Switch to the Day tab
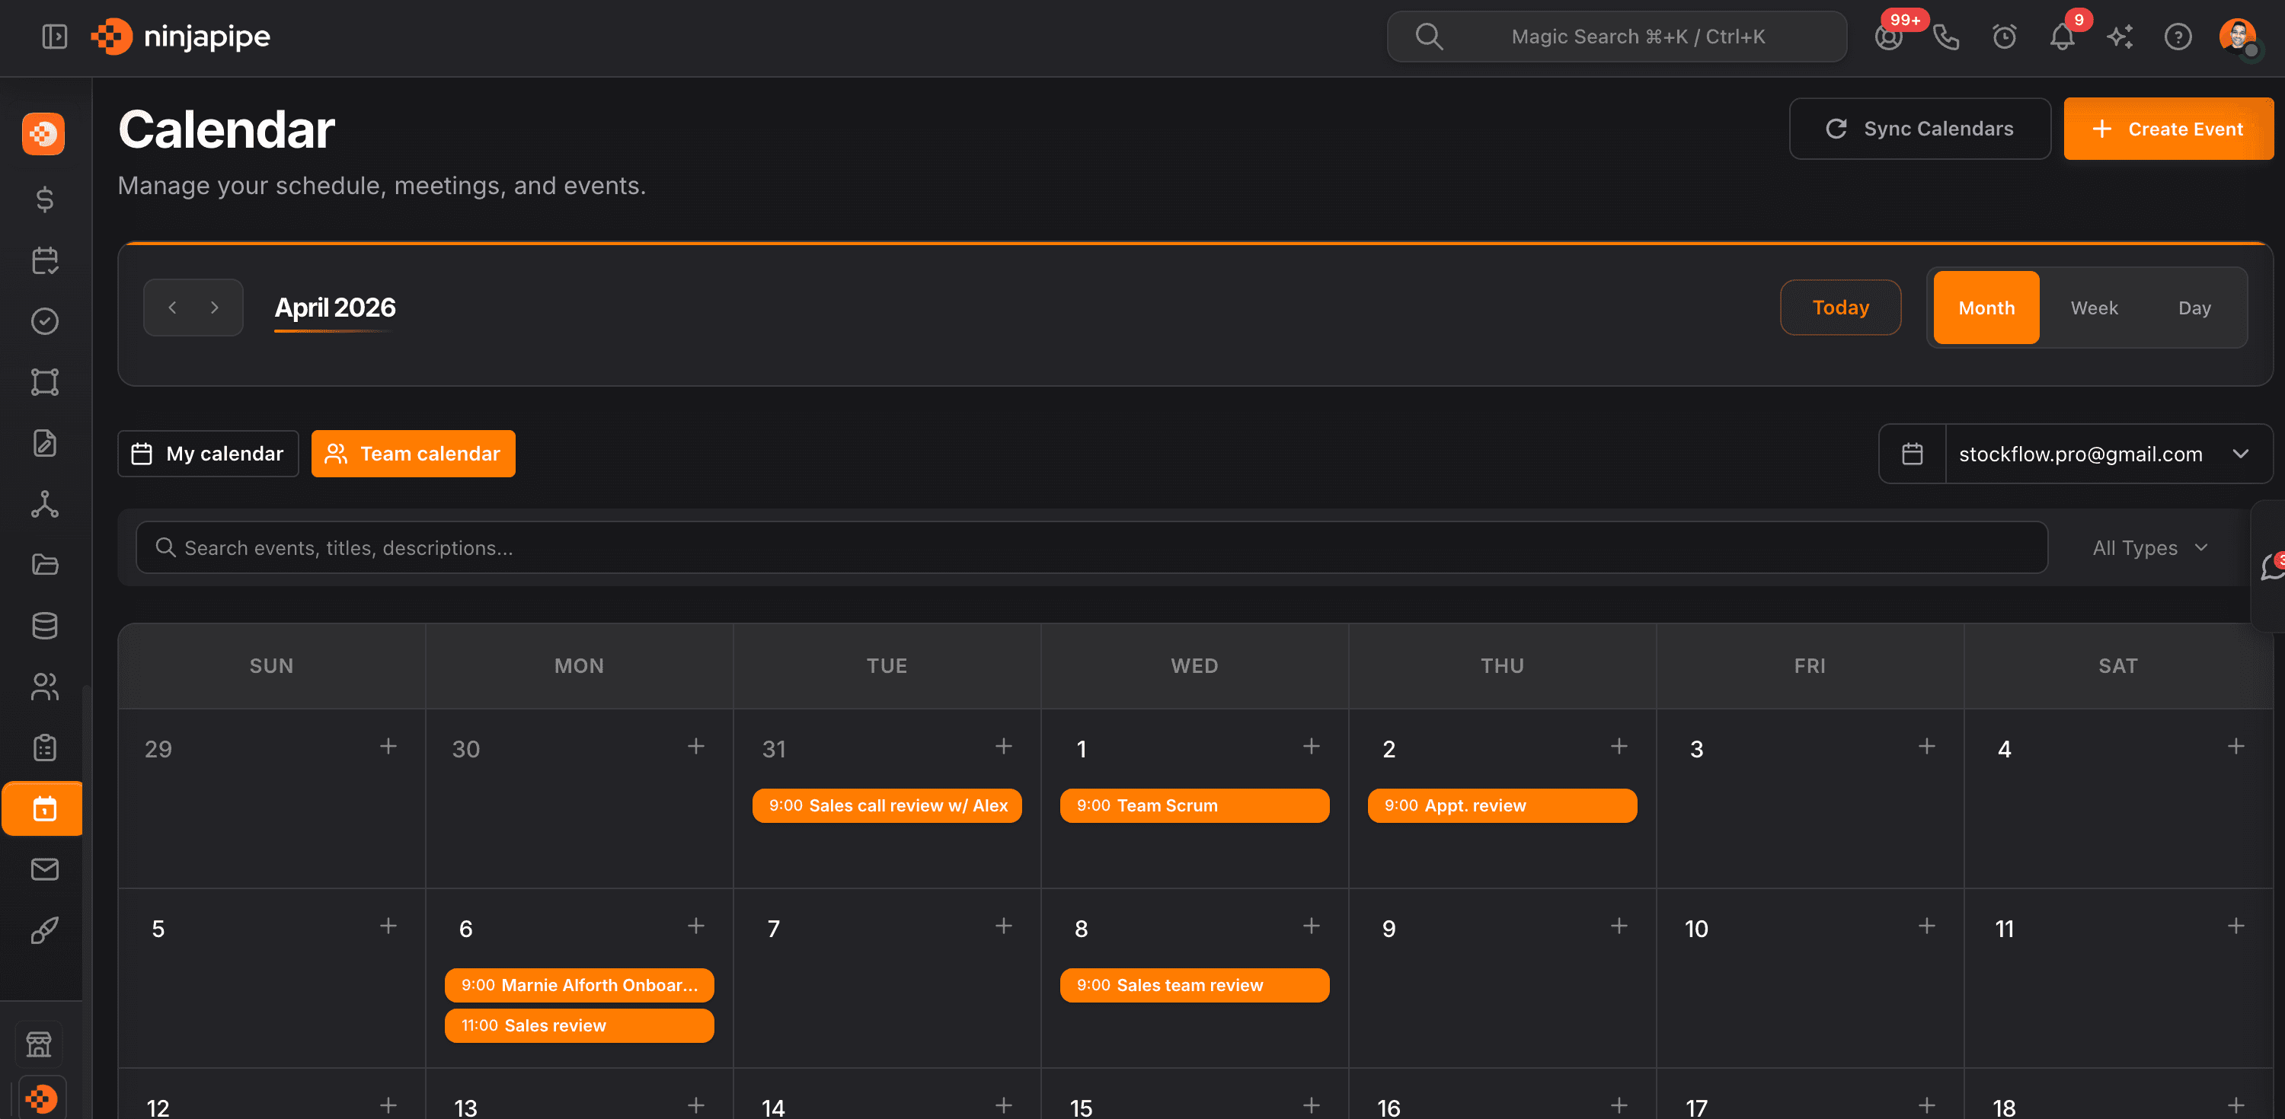Viewport: 2285px width, 1119px height. (x=2194, y=308)
